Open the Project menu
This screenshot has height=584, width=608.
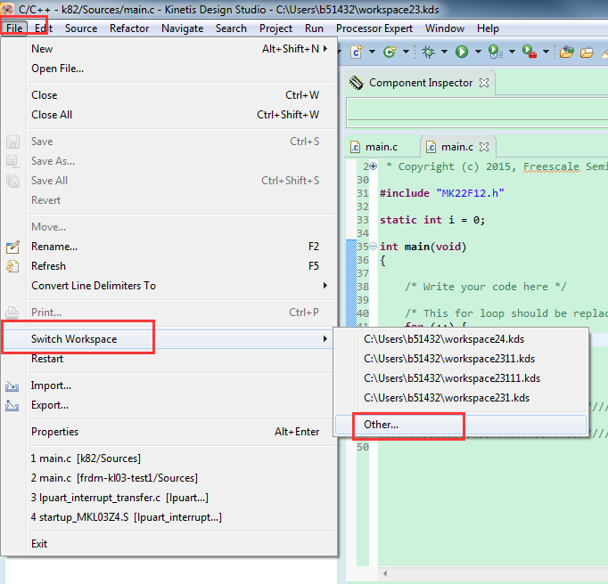coord(275,28)
